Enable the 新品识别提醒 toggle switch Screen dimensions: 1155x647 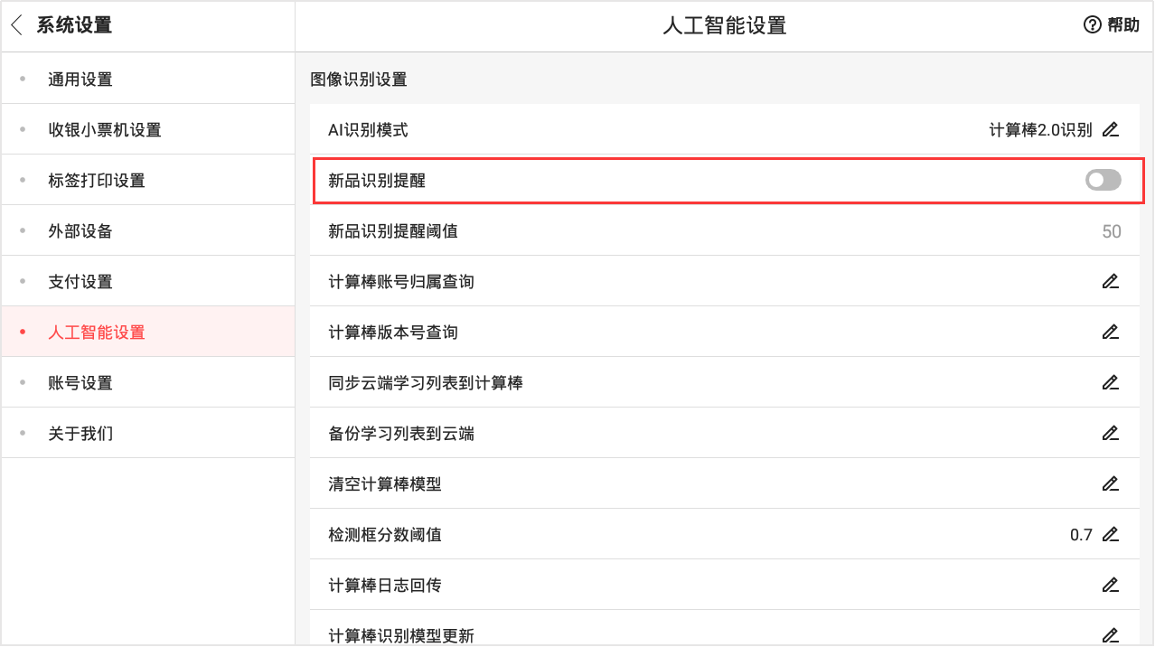point(1103,181)
